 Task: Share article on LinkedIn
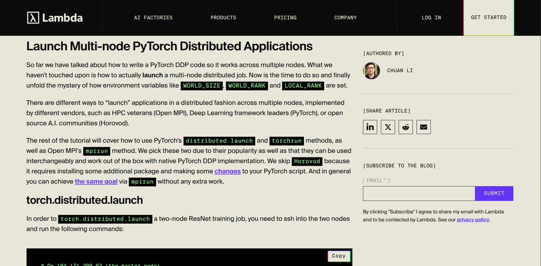pyautogui.click(x=370, y=127)
